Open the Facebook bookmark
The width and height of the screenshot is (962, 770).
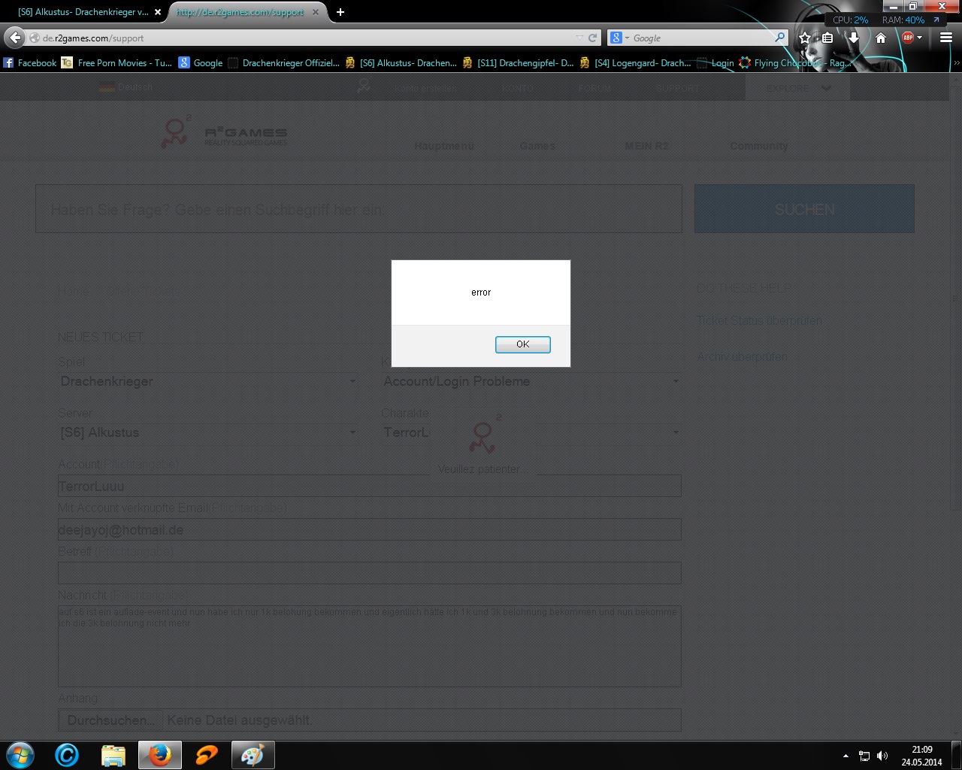pyautogui.click(x=30, y=63)
